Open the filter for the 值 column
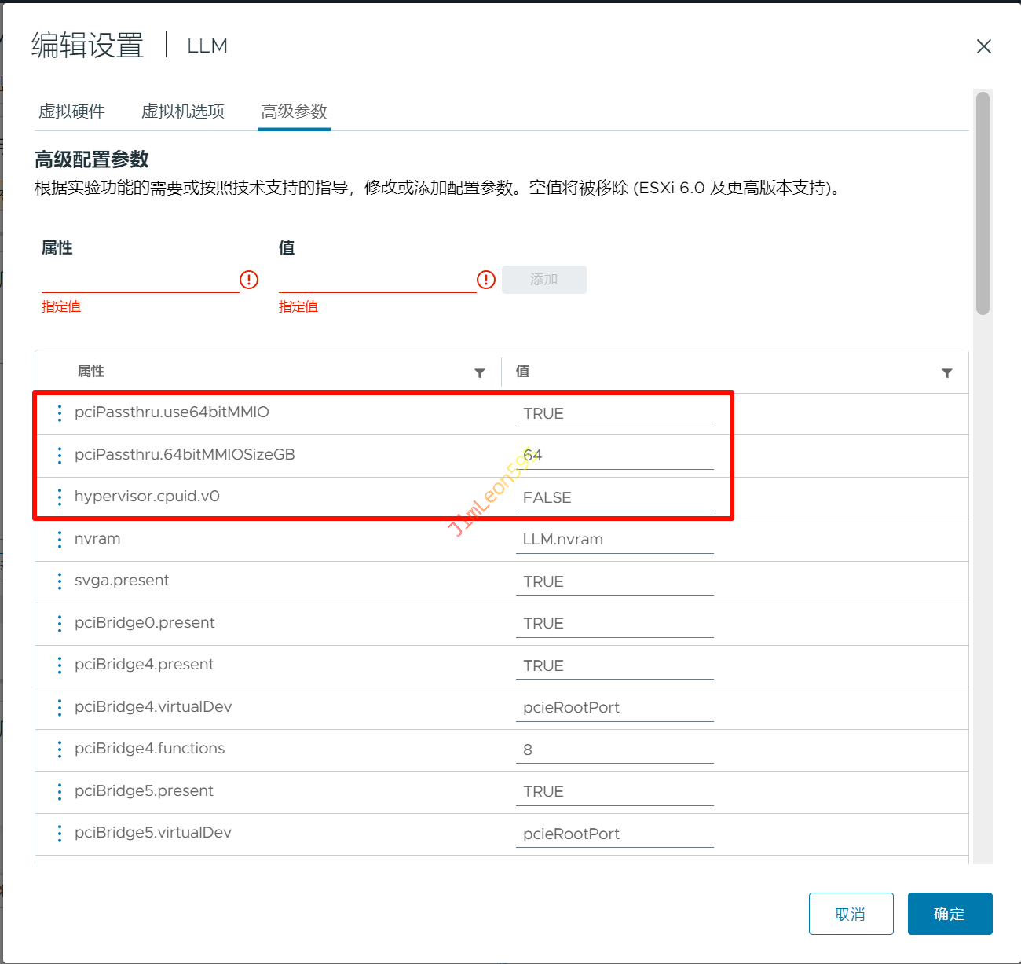1021x964 pixels. click(947, 373)
